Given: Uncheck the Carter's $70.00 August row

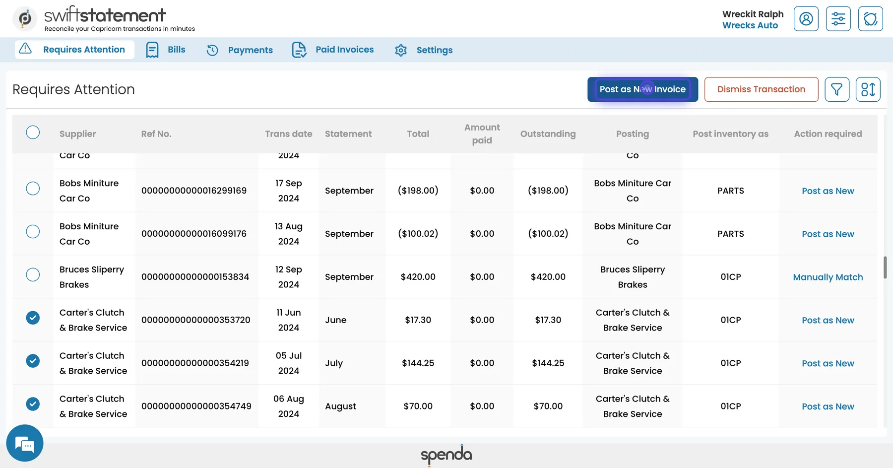Looking at the screenshot, I should (33, 404).
